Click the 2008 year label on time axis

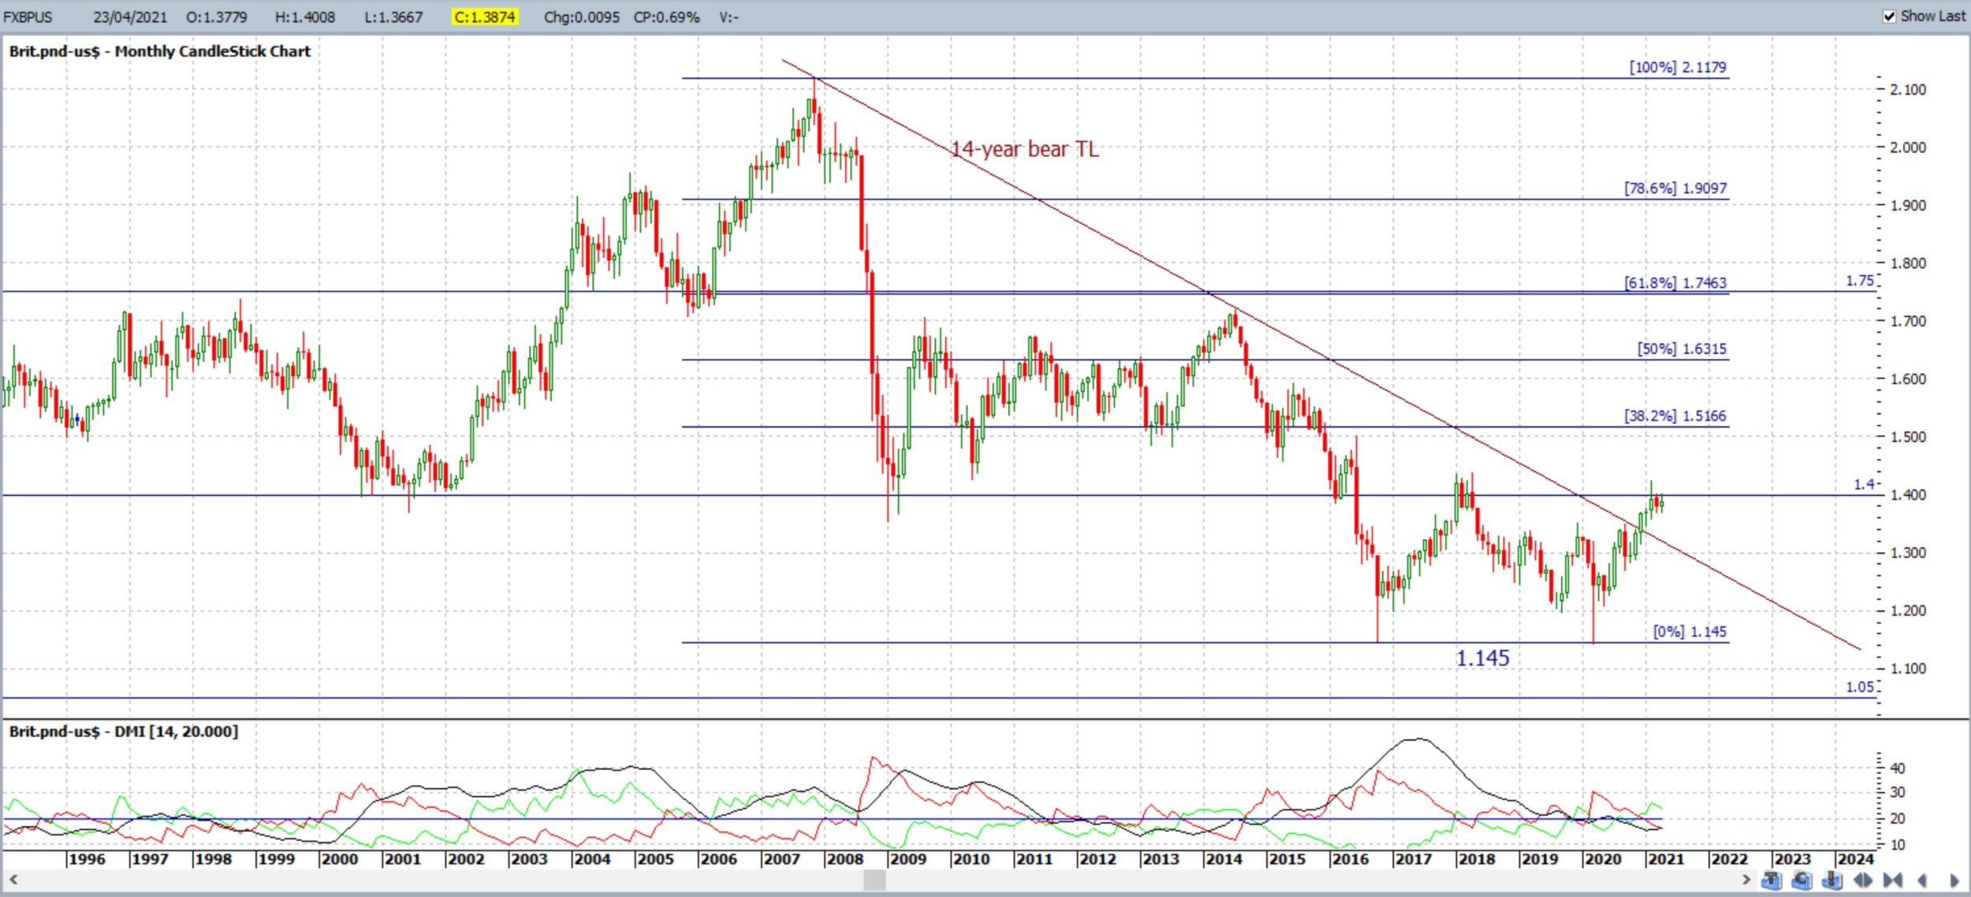(x=844, y=858)
